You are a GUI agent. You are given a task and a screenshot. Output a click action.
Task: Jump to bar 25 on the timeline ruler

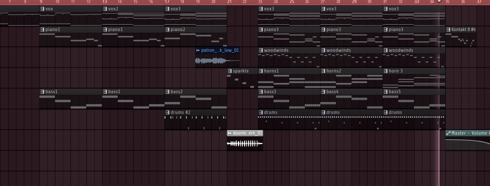[x=292, y=2]
